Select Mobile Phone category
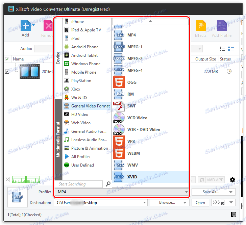 87,72
